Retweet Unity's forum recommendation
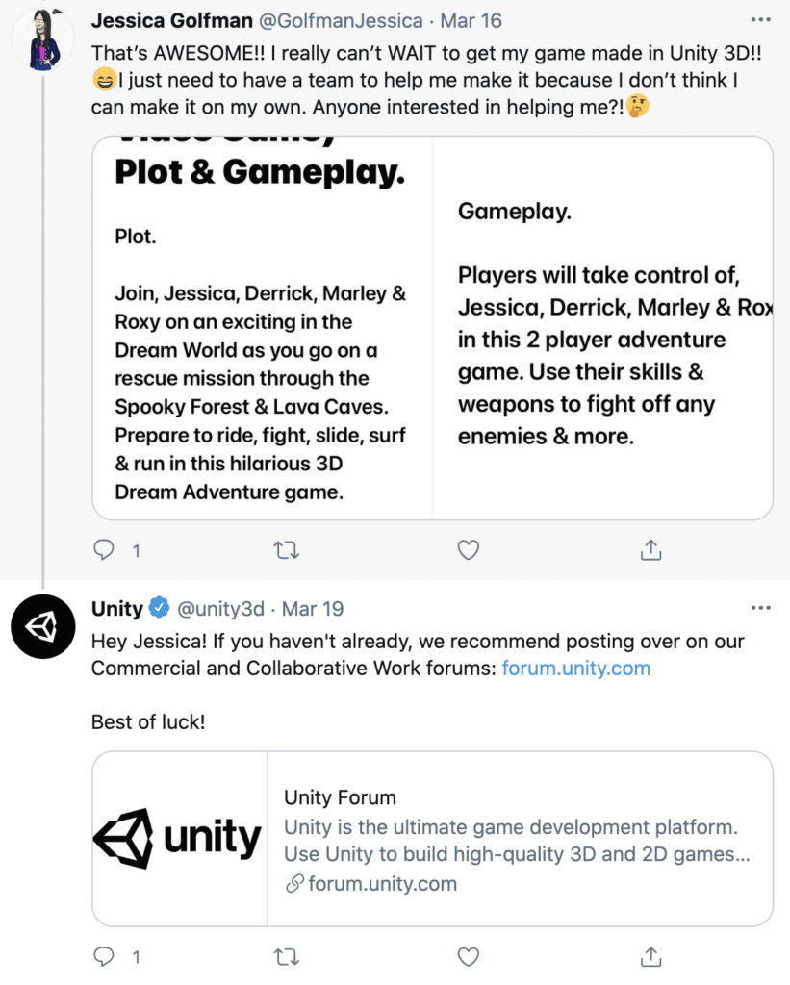This screenshot has height=985, width=790. [285, 957]
